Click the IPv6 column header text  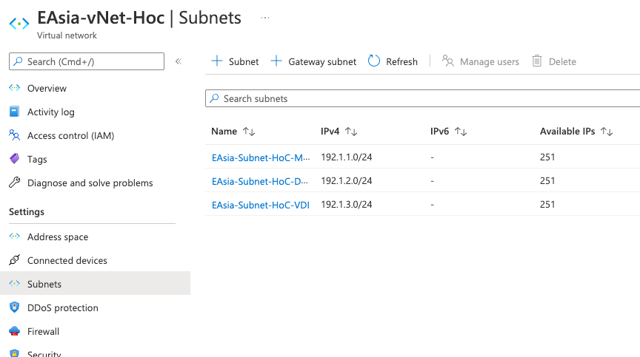tap(439, 131)
